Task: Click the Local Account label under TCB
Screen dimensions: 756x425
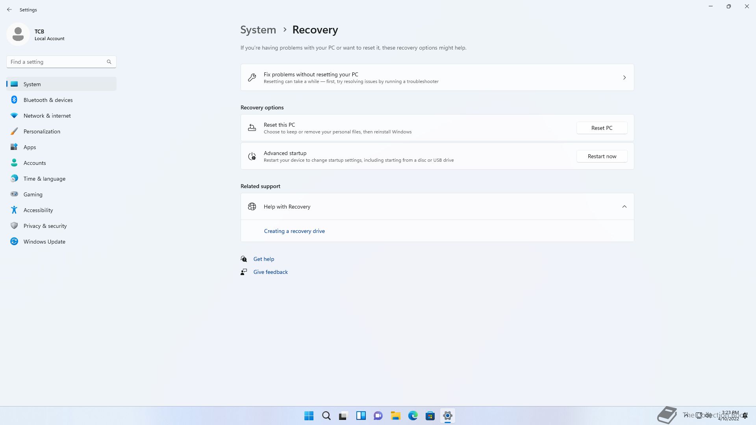Action: (50, 39)
